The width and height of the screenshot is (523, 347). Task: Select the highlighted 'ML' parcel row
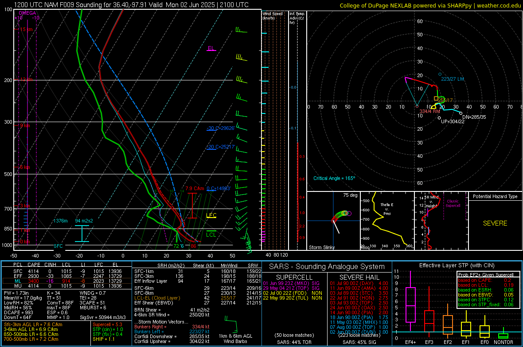(67, 281)
